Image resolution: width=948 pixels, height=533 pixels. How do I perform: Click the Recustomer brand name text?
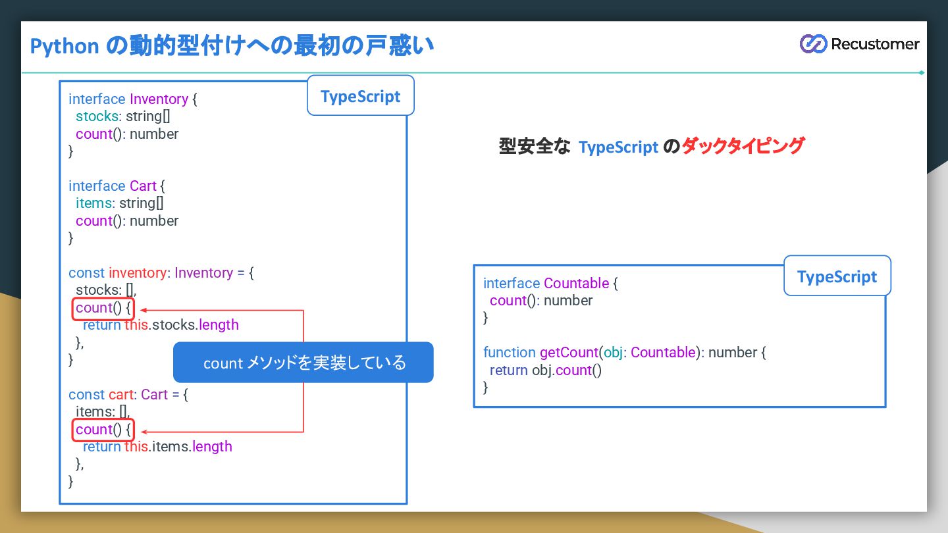[875, 44]
